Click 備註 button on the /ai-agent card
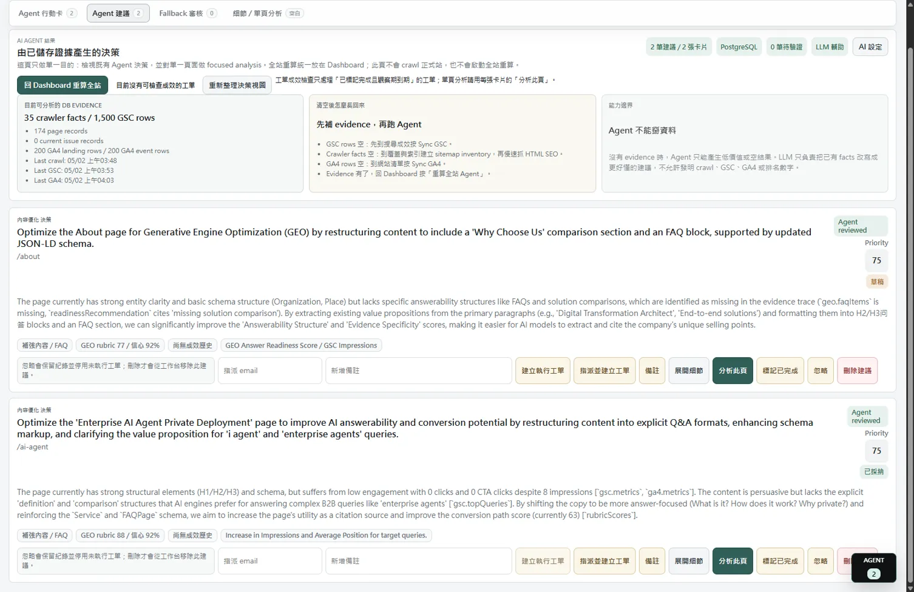 [x=652, y=561]
